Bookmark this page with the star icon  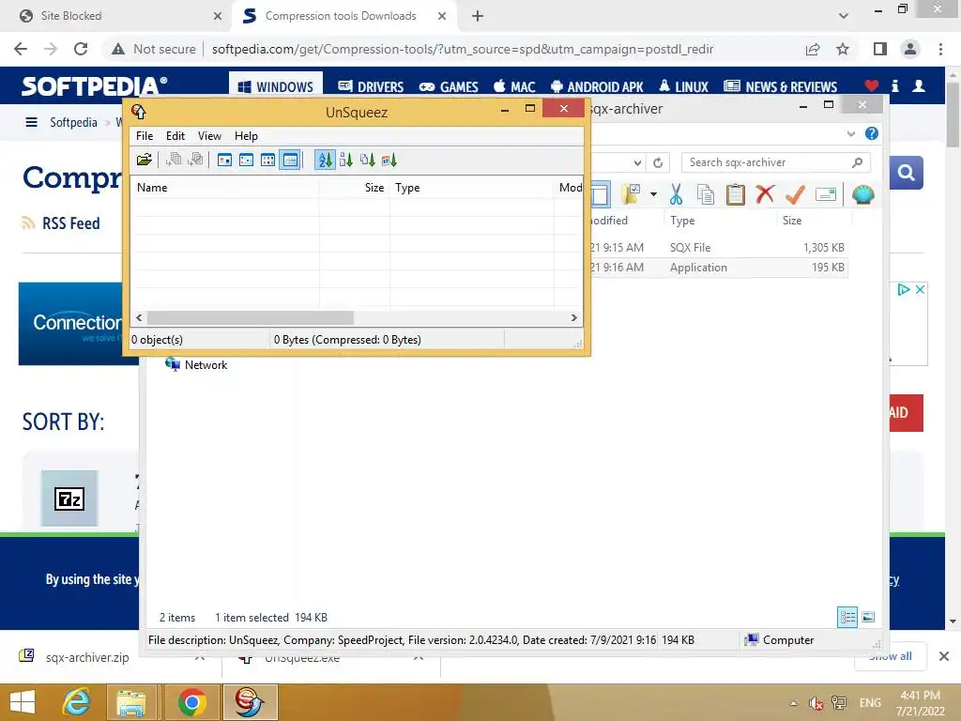click(843, 49)
